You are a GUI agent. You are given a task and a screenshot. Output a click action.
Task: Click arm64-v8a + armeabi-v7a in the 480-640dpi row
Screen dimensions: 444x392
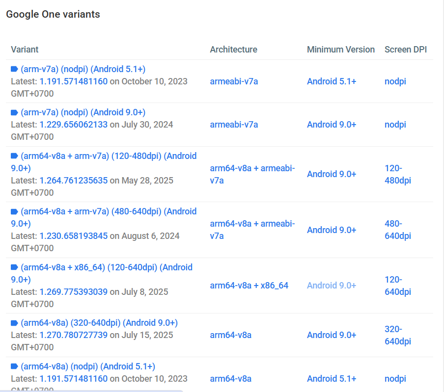click(252, 230)
